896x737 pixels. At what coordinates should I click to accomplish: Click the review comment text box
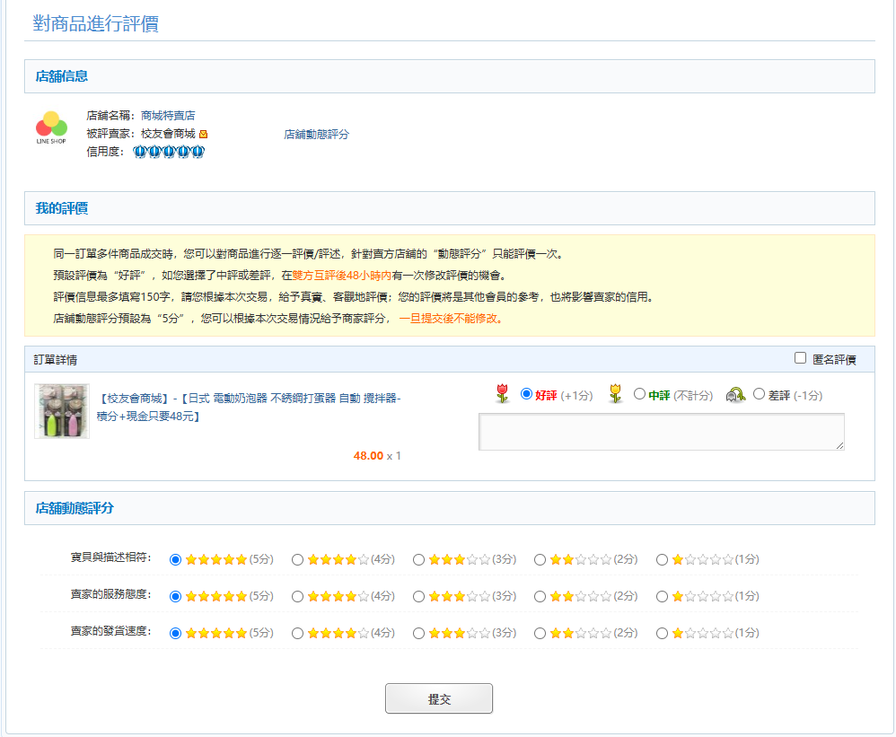[x=661, y=431]
